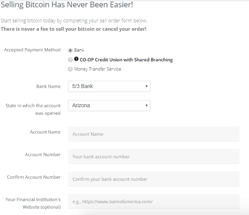Click the 'Your Financial Institution's Website (optional)' label

[33, 203]
